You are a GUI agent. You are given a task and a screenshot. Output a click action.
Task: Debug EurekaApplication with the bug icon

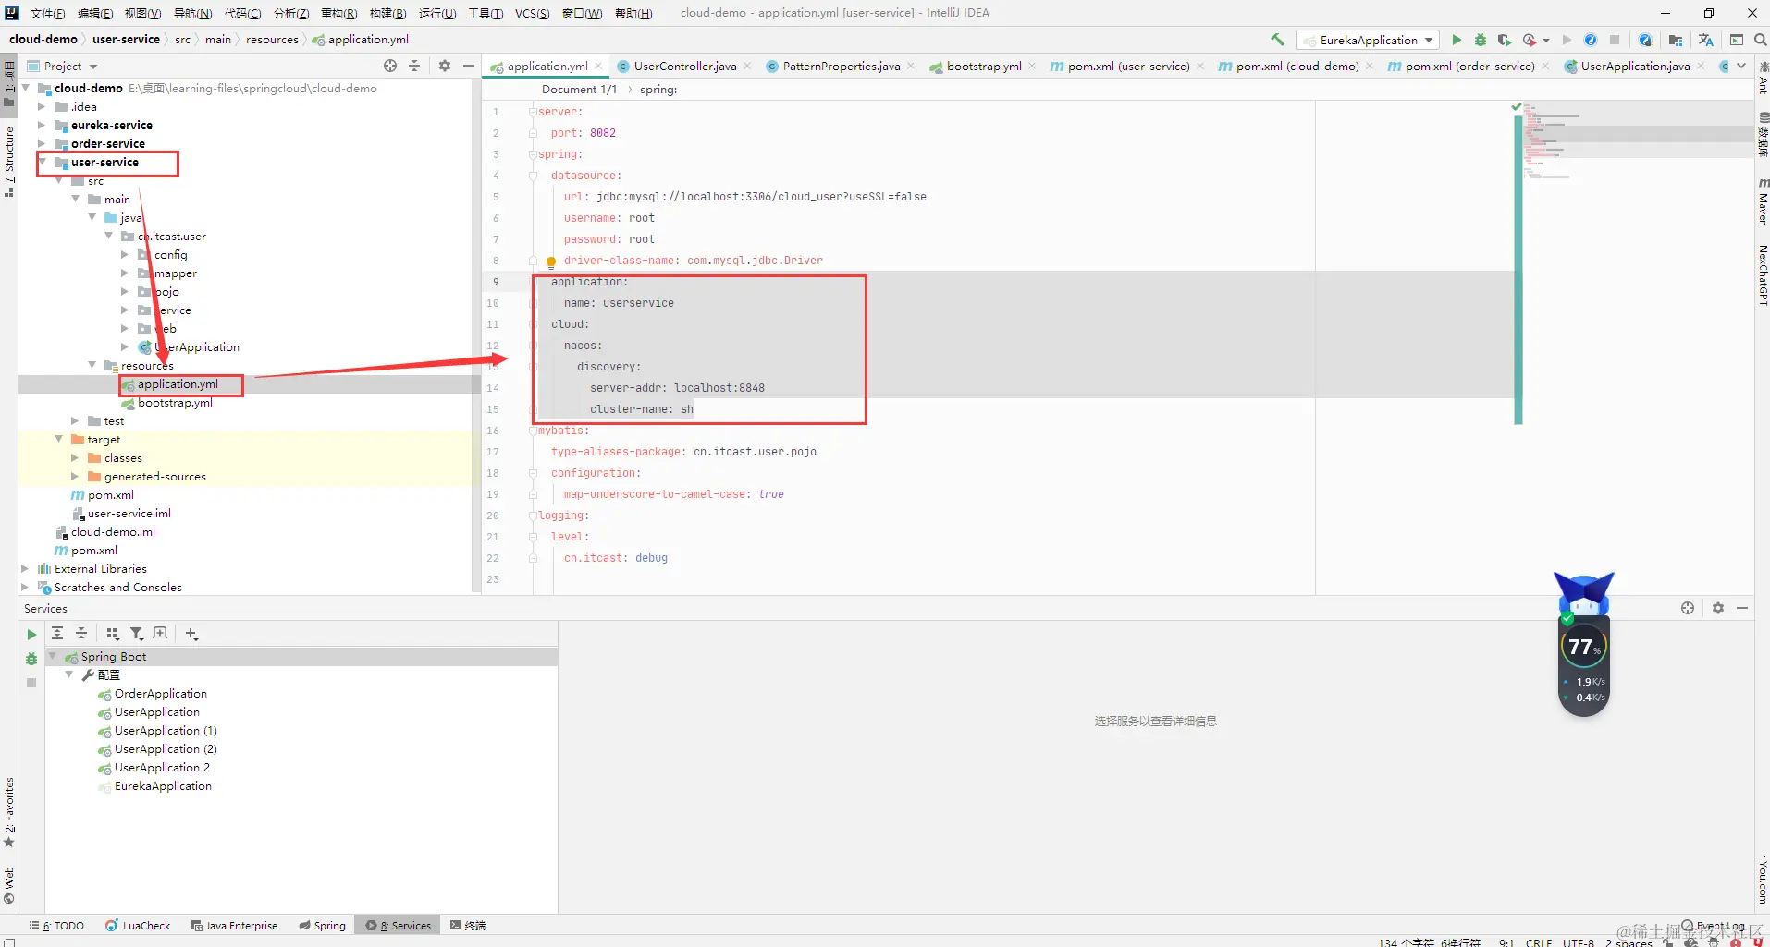[1481, 40]
